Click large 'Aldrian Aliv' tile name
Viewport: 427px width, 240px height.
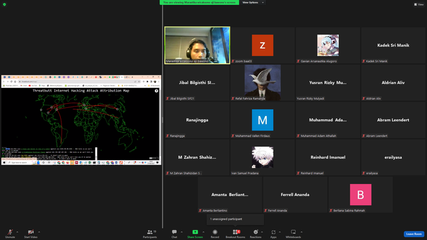point(393,83)
